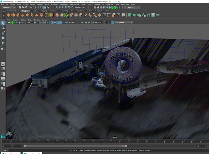Create a polygon sphere from the shelf
Viewport: 209px width, 154px height.
click(x=8, y=15)
